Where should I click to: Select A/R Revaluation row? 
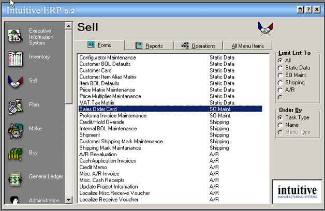coord(170,154)
